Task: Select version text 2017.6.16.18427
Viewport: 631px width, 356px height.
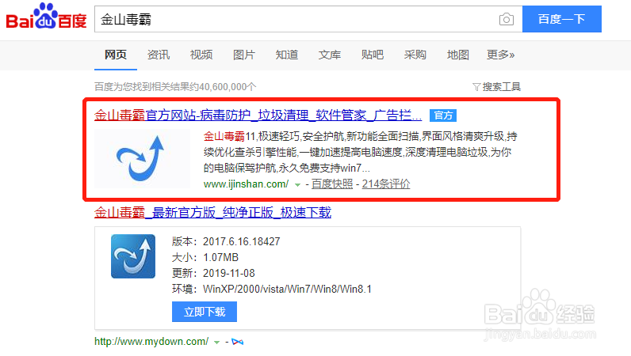Action: pos(242,241)
